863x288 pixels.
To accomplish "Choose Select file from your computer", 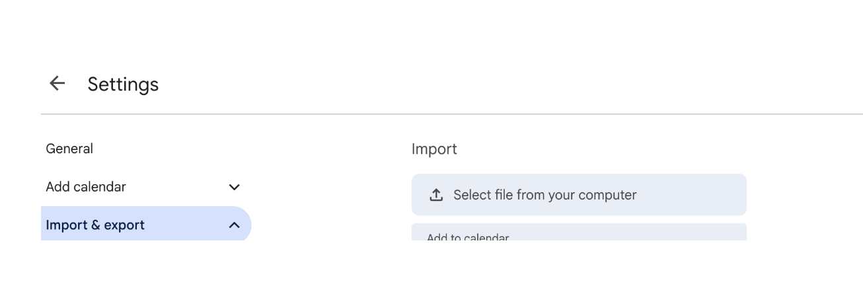I will coord(579,195).
